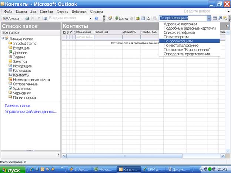Click the Введите контакт search field
Screen dimensions: 231x173
pos(68,18)
